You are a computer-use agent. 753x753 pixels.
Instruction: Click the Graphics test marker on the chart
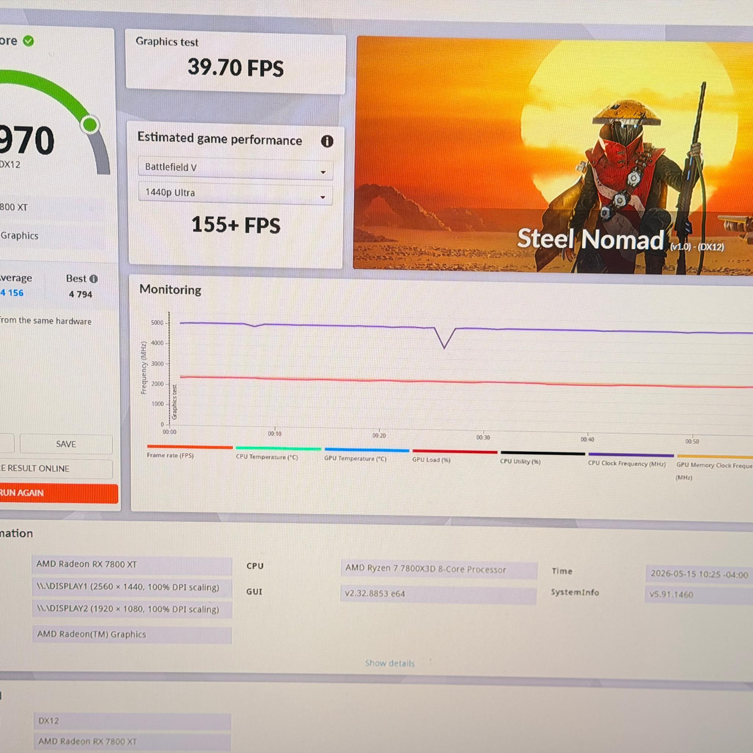pos(174,402)
